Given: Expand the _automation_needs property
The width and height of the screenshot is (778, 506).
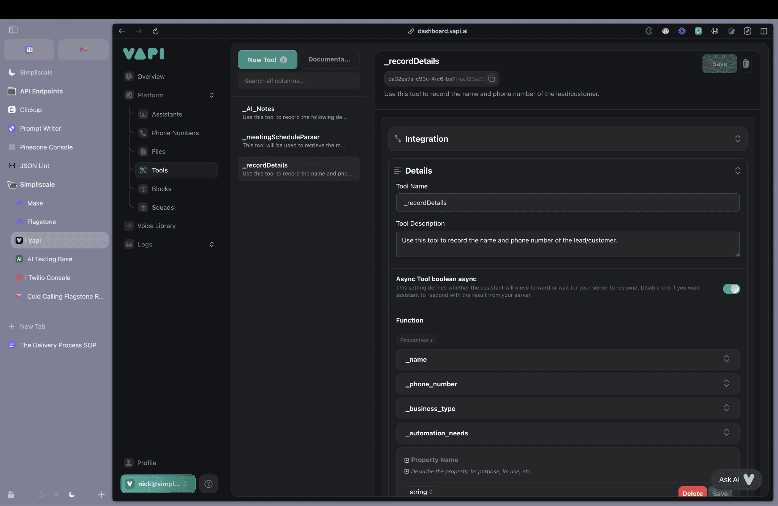Looking at the screenshot, I should pos(726,433).
